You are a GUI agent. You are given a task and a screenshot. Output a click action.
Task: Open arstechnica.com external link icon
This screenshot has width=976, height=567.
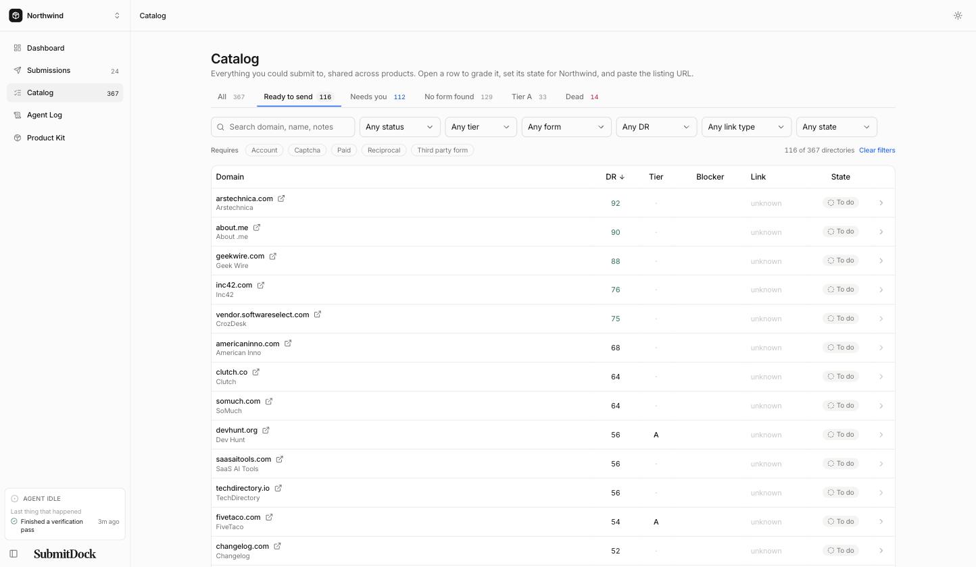(281, 198)
